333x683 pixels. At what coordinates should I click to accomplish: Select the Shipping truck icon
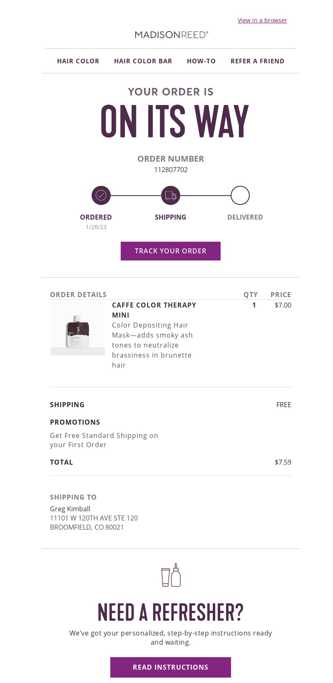(170, 195)
